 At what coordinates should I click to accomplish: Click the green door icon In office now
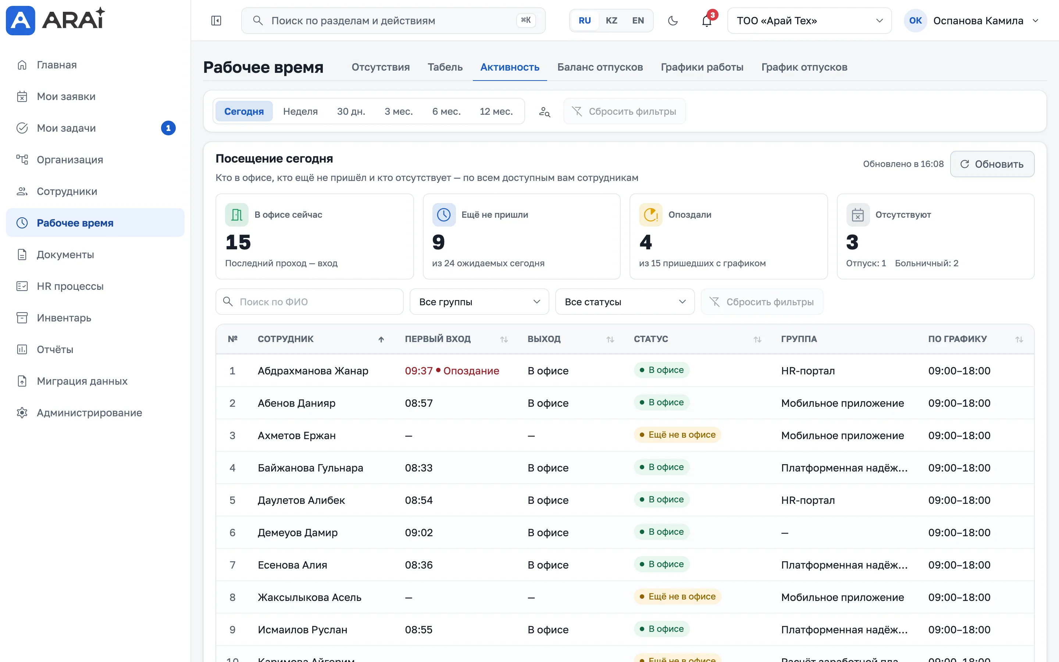(237, 214)
